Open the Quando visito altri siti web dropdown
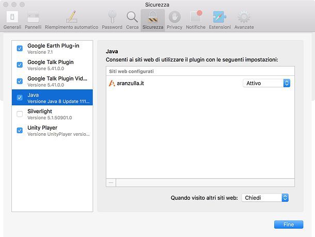 point(265,198)
